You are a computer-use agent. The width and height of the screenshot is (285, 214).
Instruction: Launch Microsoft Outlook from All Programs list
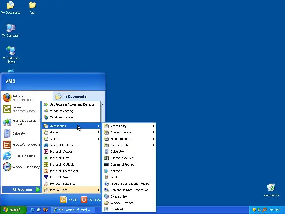tap(72, 164)
